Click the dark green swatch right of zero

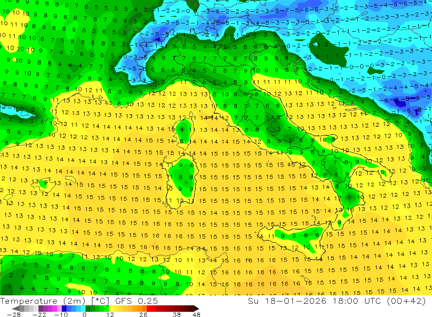(x=88, y=308)
